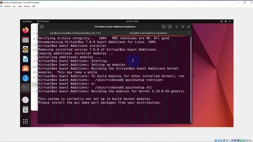Select the Terminal icon in dock
This screenshot has width=253, height=142.
click(25, 88)
